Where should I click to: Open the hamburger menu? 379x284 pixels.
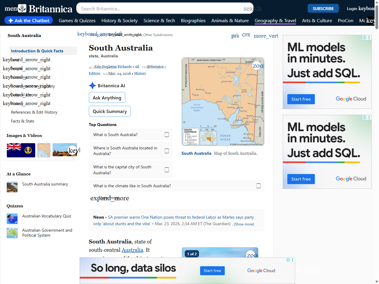point(11,8)
